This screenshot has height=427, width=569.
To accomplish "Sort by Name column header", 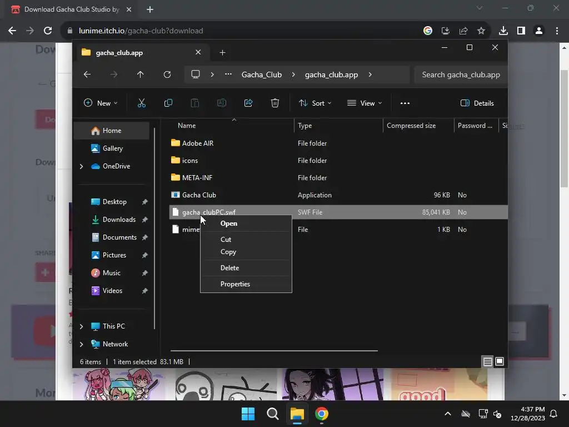I will point(187,125).
